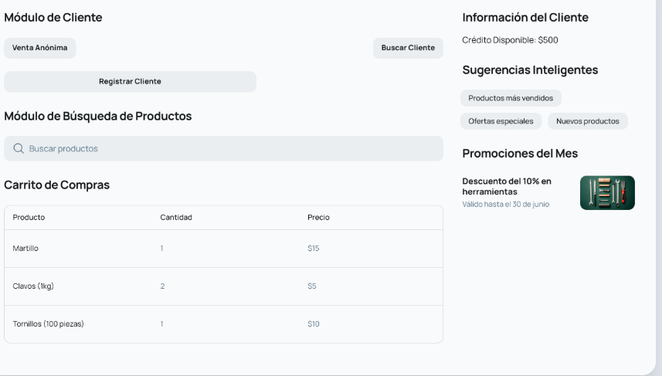Click the Descuento del 10% en herramientas title

click(x=507, y=186)
